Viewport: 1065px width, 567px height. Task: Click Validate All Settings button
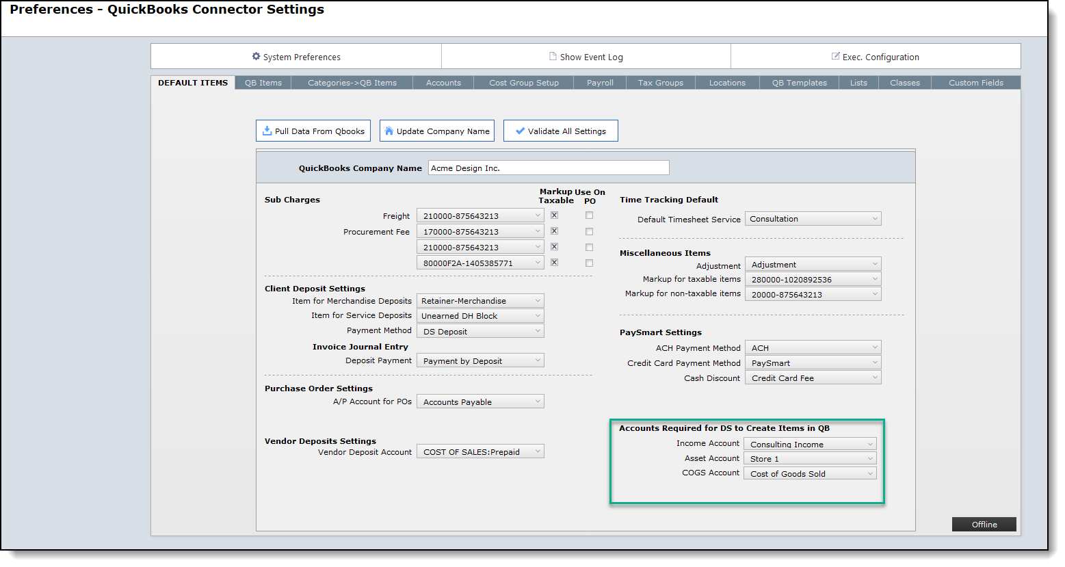pyautogui.click(x=561, y=131)
